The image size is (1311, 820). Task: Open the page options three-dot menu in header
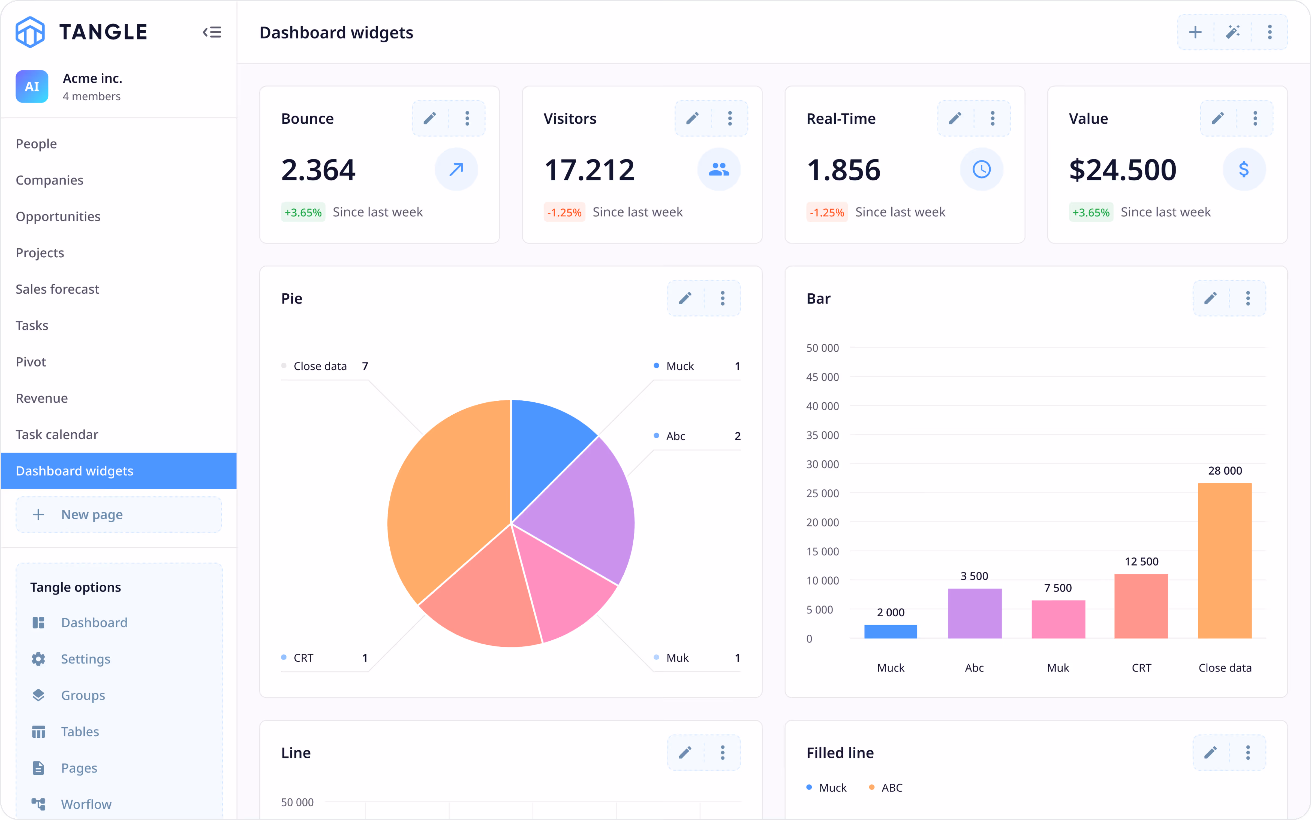click(x=1269, y=32)
